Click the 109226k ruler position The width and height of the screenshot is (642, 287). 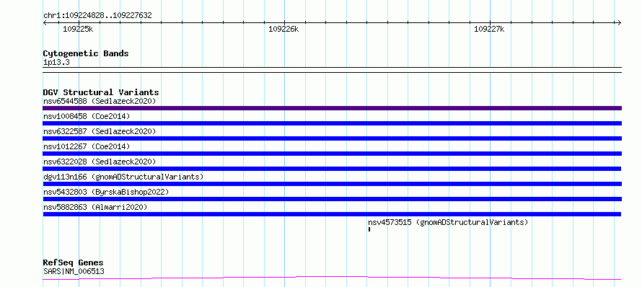pyautogui.click(x=283, y=29)
